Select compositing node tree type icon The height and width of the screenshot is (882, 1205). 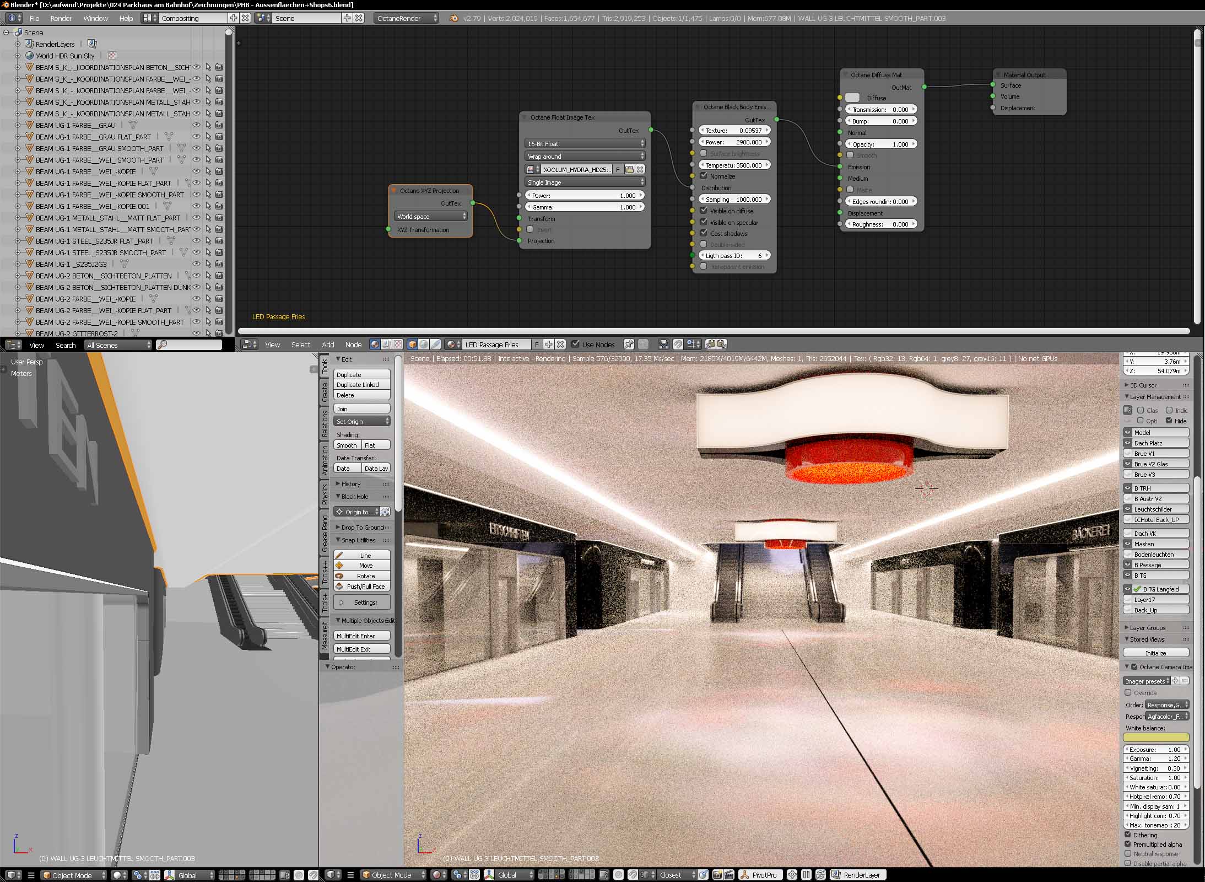[x=386, y=345]
